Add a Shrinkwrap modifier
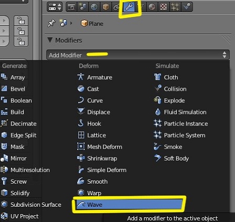This screenshot has width=235, height=222. coord(97,158)
